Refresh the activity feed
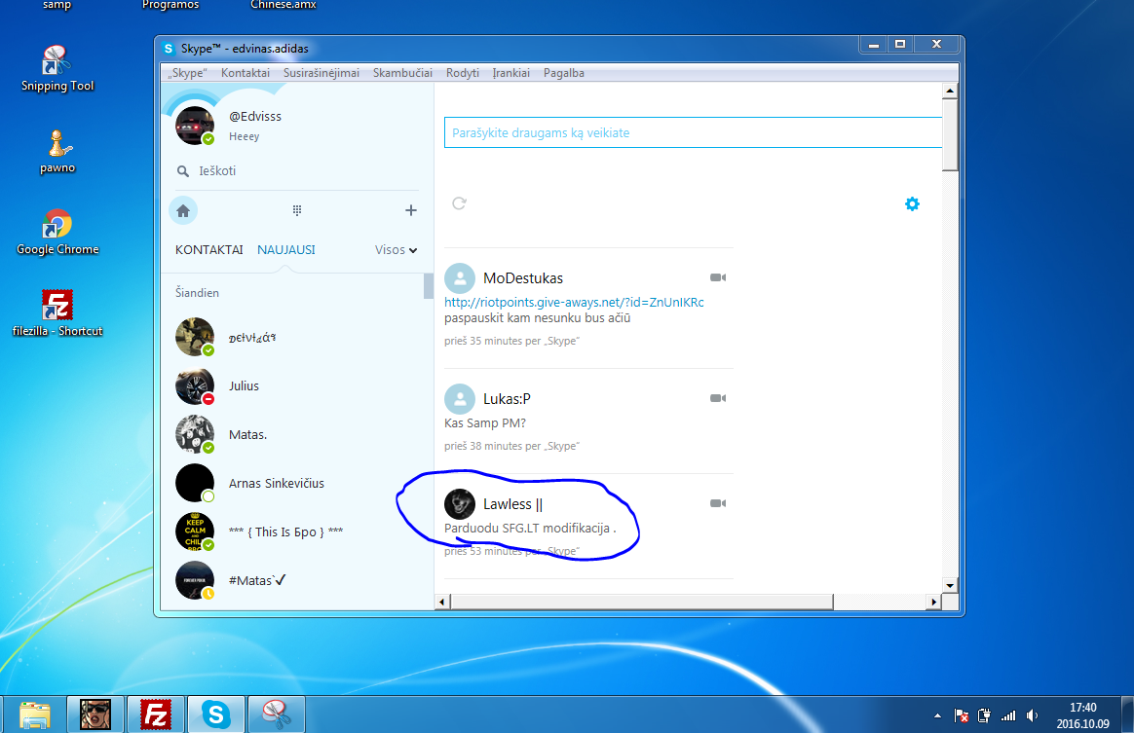Viewport: 1134px width, 733px height. point(459,203)
